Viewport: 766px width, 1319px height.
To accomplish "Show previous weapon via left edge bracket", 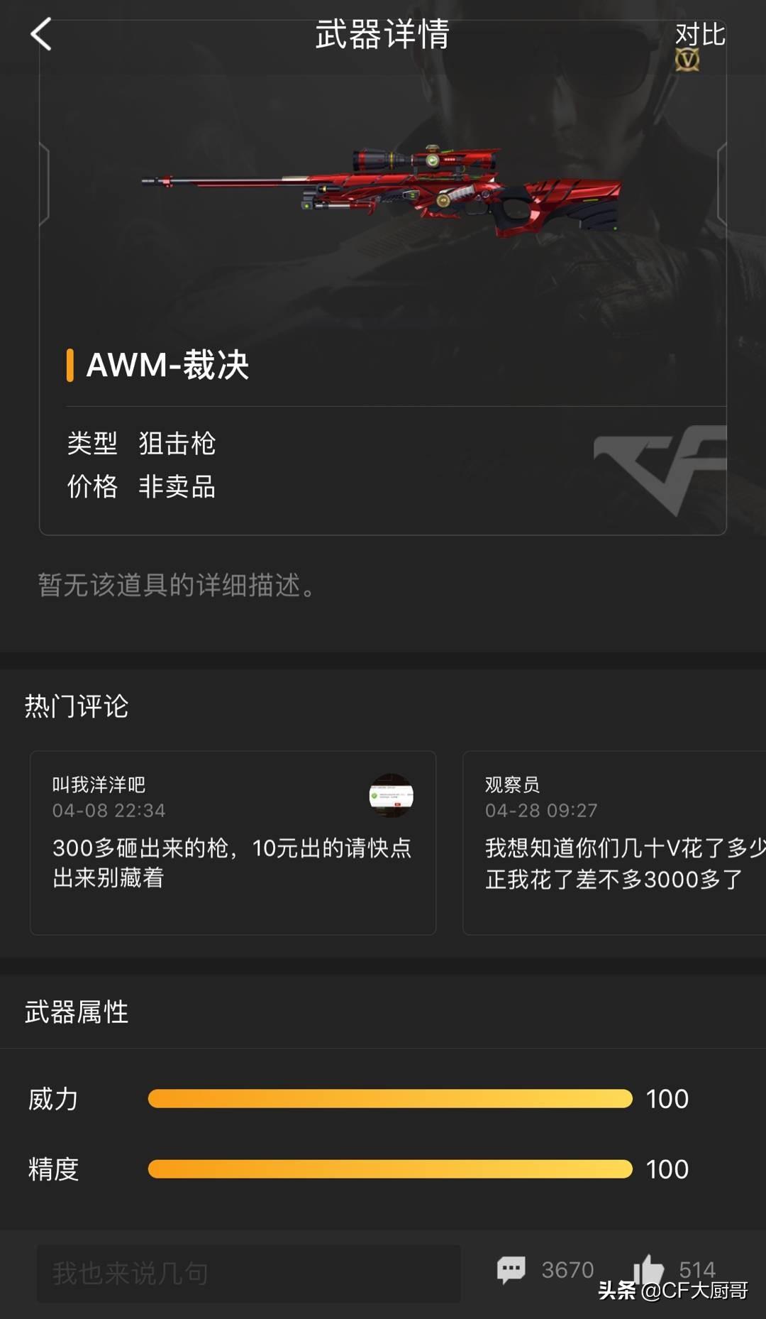I will [44, 184].
